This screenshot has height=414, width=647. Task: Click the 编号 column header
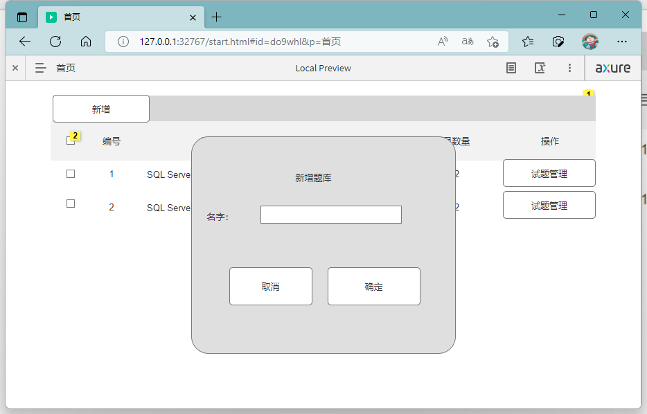pos(112,141)
